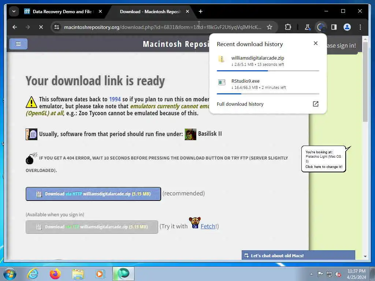Viewport: 375px width, 281px height.
Task: Click the page vertical scrollbar thumb
Action: (x=365, y=82)
